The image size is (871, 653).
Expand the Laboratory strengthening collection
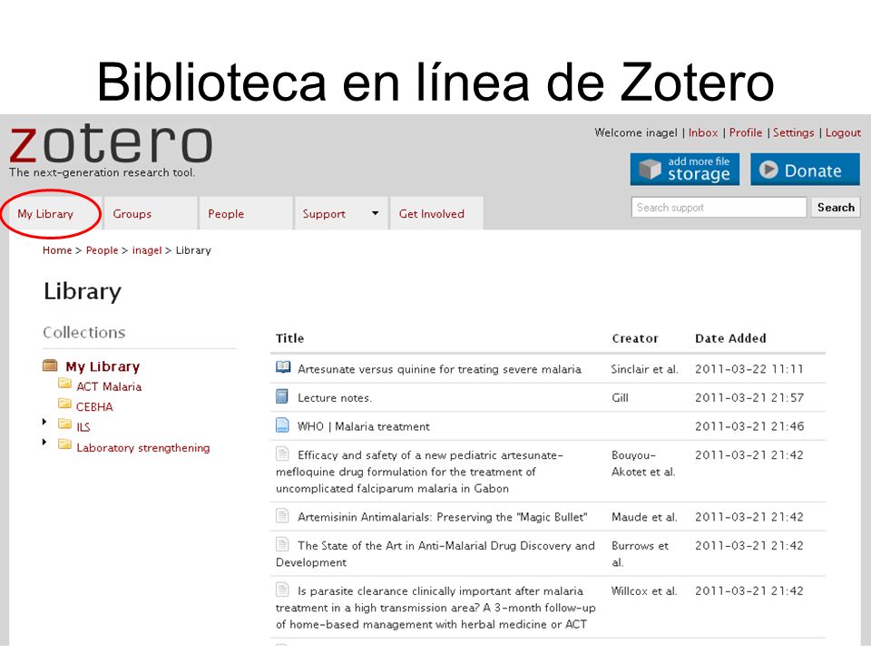pos(44,442)
